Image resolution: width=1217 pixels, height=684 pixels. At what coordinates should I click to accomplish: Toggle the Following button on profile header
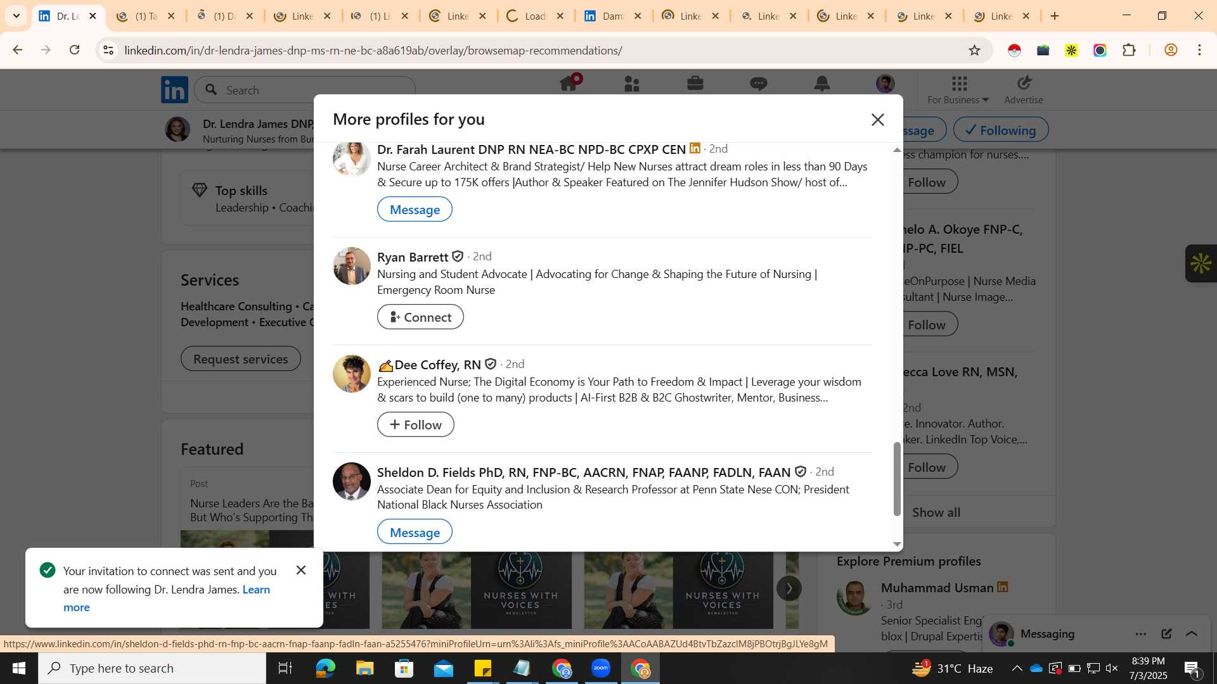pyautogui.click(x=1000, y=130)
